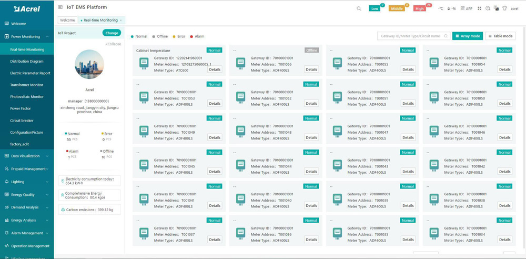The height and width of the screenshot is (259, 526).
Task: Click the language translate icon in header
Action: coord(496,8)
